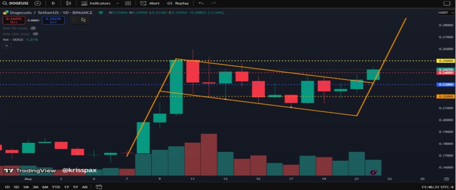Select the All date range
Image resolution: width=456 pixels, height=190 pixels.
(85, 187)
